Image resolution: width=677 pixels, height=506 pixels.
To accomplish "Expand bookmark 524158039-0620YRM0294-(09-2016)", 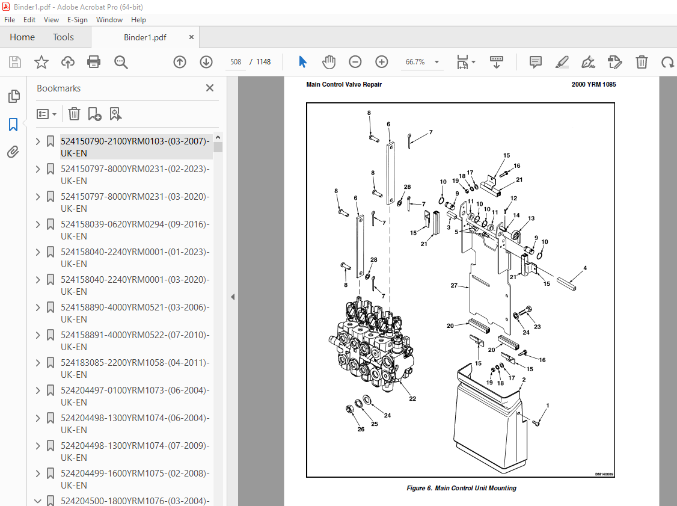I will (38, 224).
